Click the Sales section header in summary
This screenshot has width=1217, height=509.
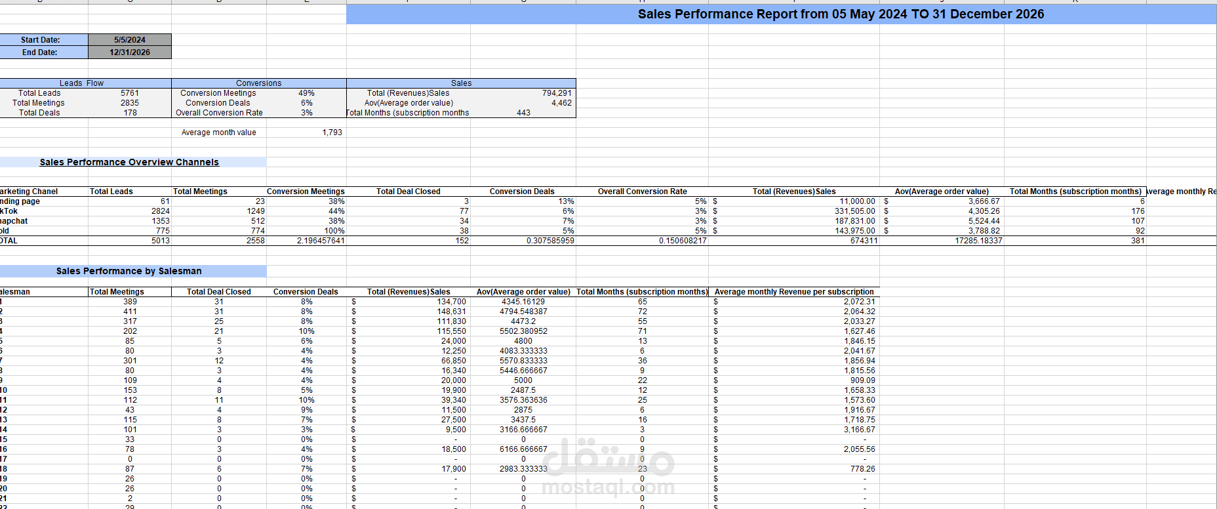[461, 83]
